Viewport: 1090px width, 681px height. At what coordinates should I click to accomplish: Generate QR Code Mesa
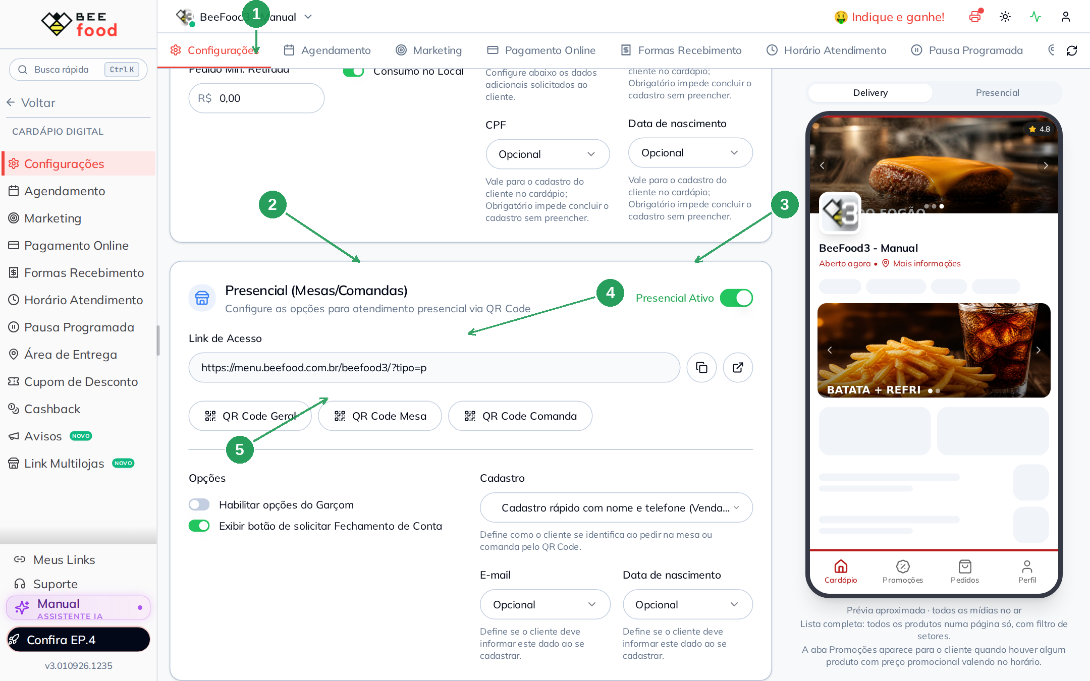pyautogui.click(x=380, y=416)
